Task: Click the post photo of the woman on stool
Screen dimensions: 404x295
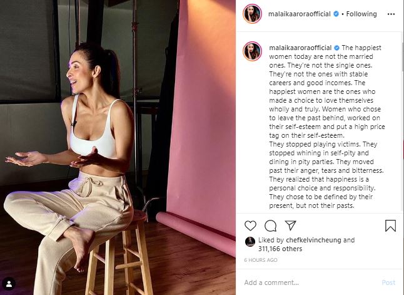Action: [x=118, y=147]
